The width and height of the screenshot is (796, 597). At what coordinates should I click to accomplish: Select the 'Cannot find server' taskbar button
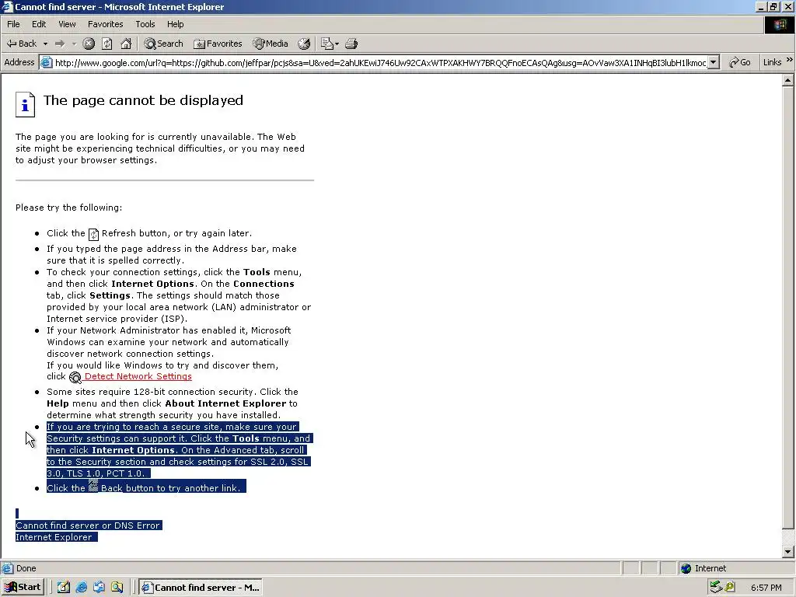(x=201, y=588)
